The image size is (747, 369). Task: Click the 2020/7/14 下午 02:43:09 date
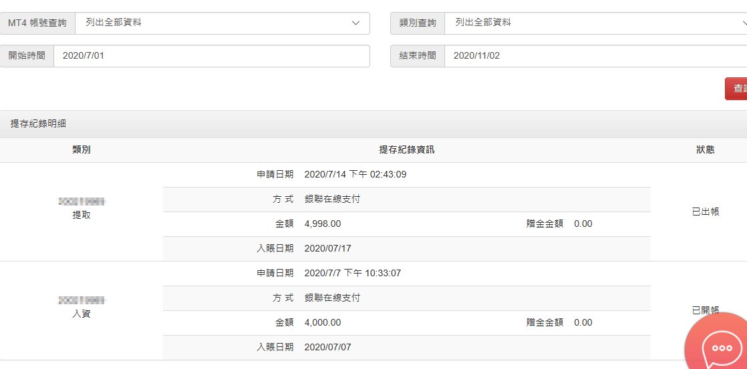(x=355, y=175)
